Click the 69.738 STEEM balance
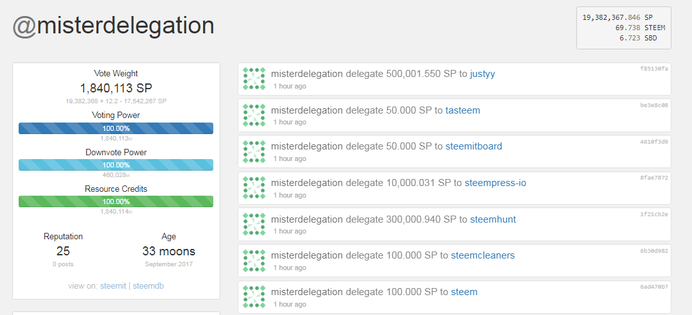Screen dimensions: 692x315 [641, 28]
